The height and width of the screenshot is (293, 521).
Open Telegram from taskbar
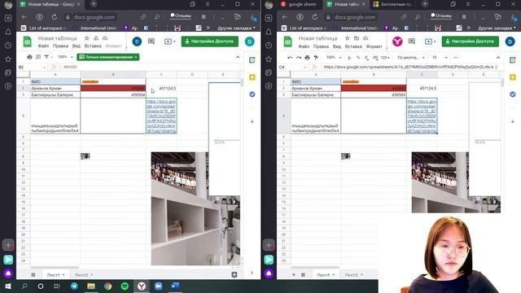pos(74,286)
